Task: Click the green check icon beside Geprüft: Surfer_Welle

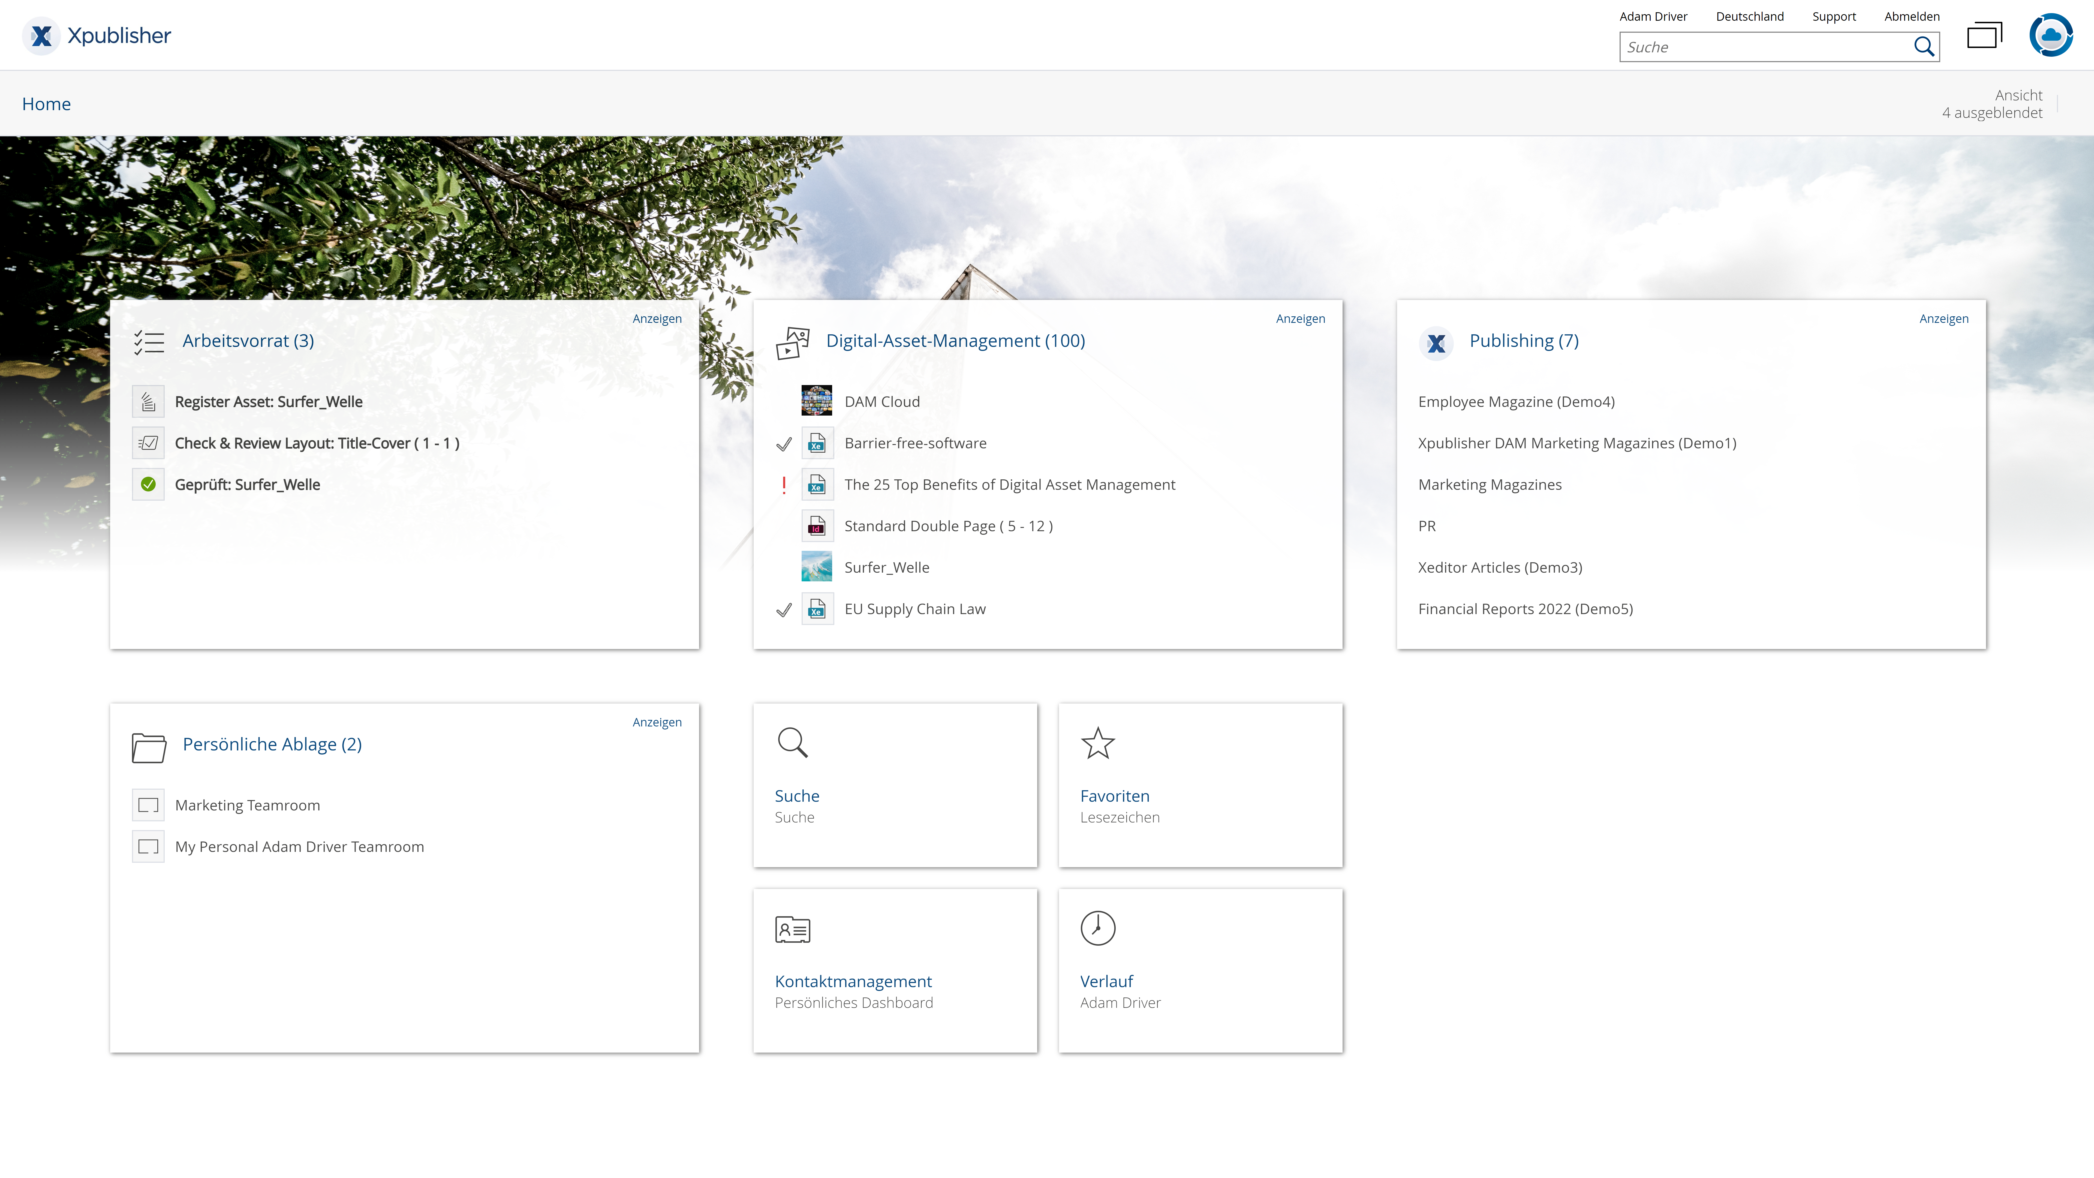Action: [x=148, y=485]
